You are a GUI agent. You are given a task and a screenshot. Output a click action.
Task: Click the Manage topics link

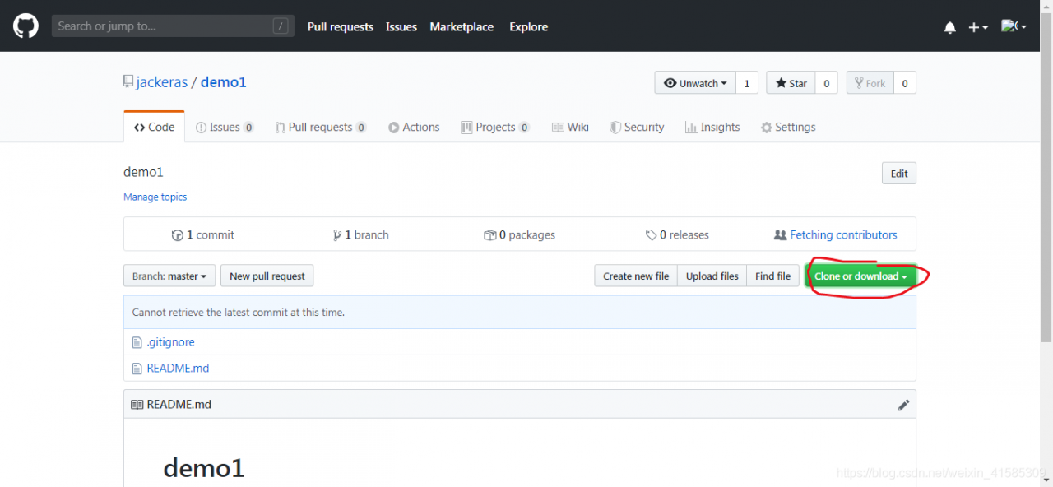point(155,197)
